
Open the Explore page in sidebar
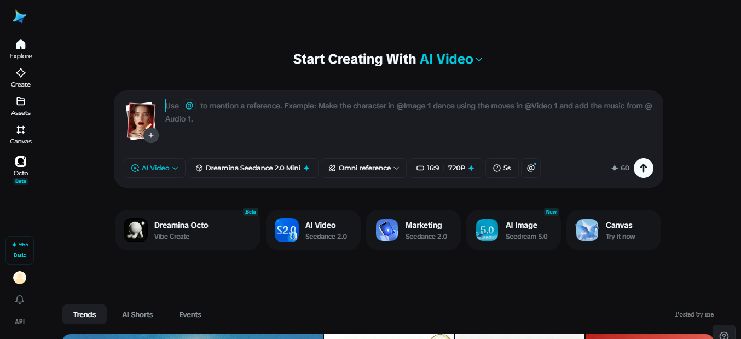(x=21, y=49)
